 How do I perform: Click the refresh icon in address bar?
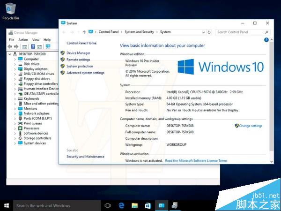coord(211,32)
